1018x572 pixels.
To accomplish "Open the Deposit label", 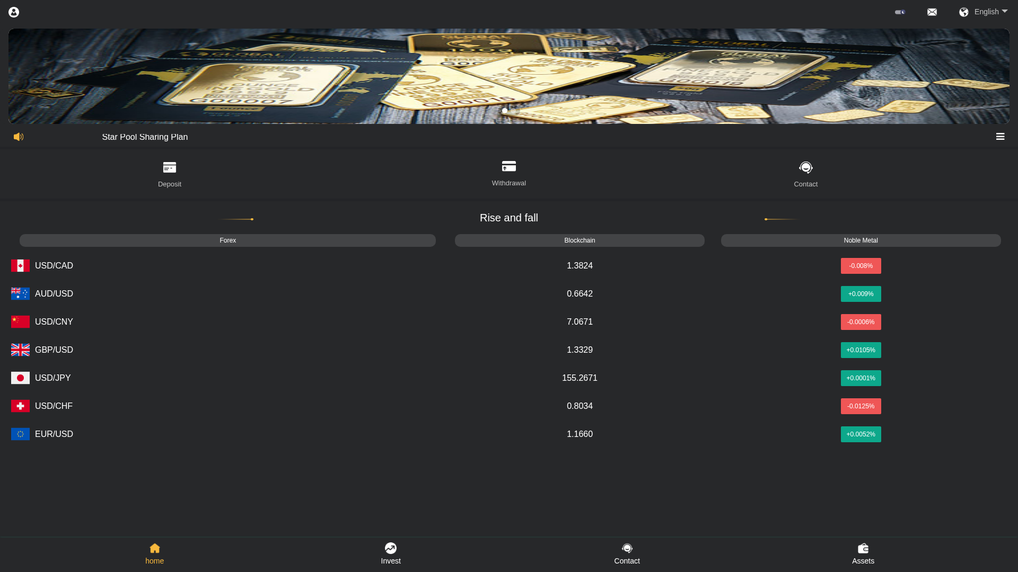I will tap(170, 184).
